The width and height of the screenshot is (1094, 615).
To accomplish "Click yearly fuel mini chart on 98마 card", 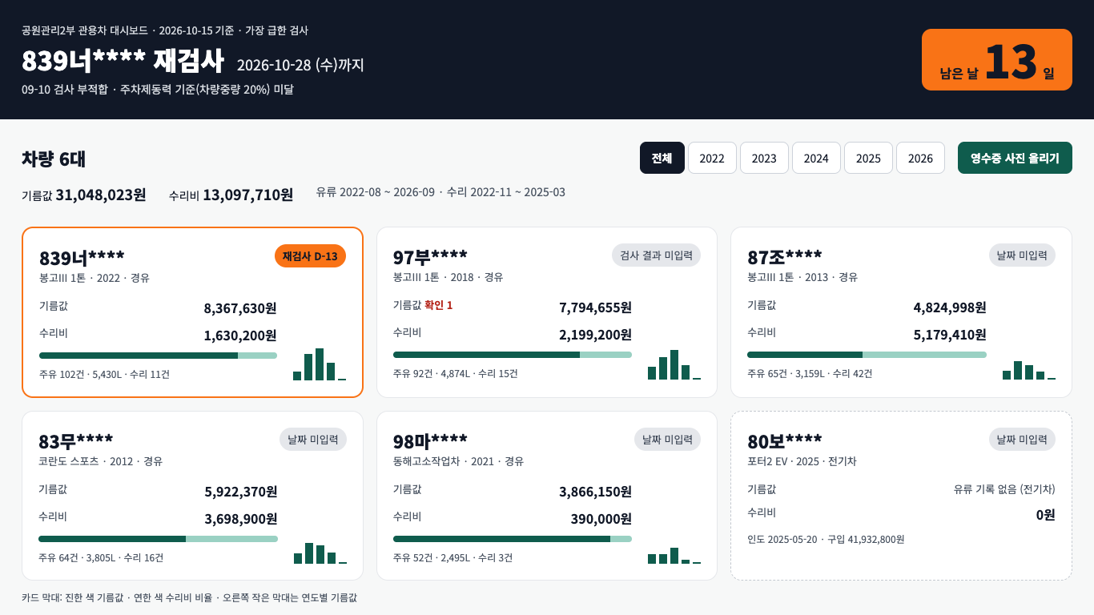I will tap(674, 556).
